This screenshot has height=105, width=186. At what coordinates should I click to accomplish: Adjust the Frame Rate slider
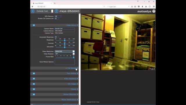click(x=74, y=57)
